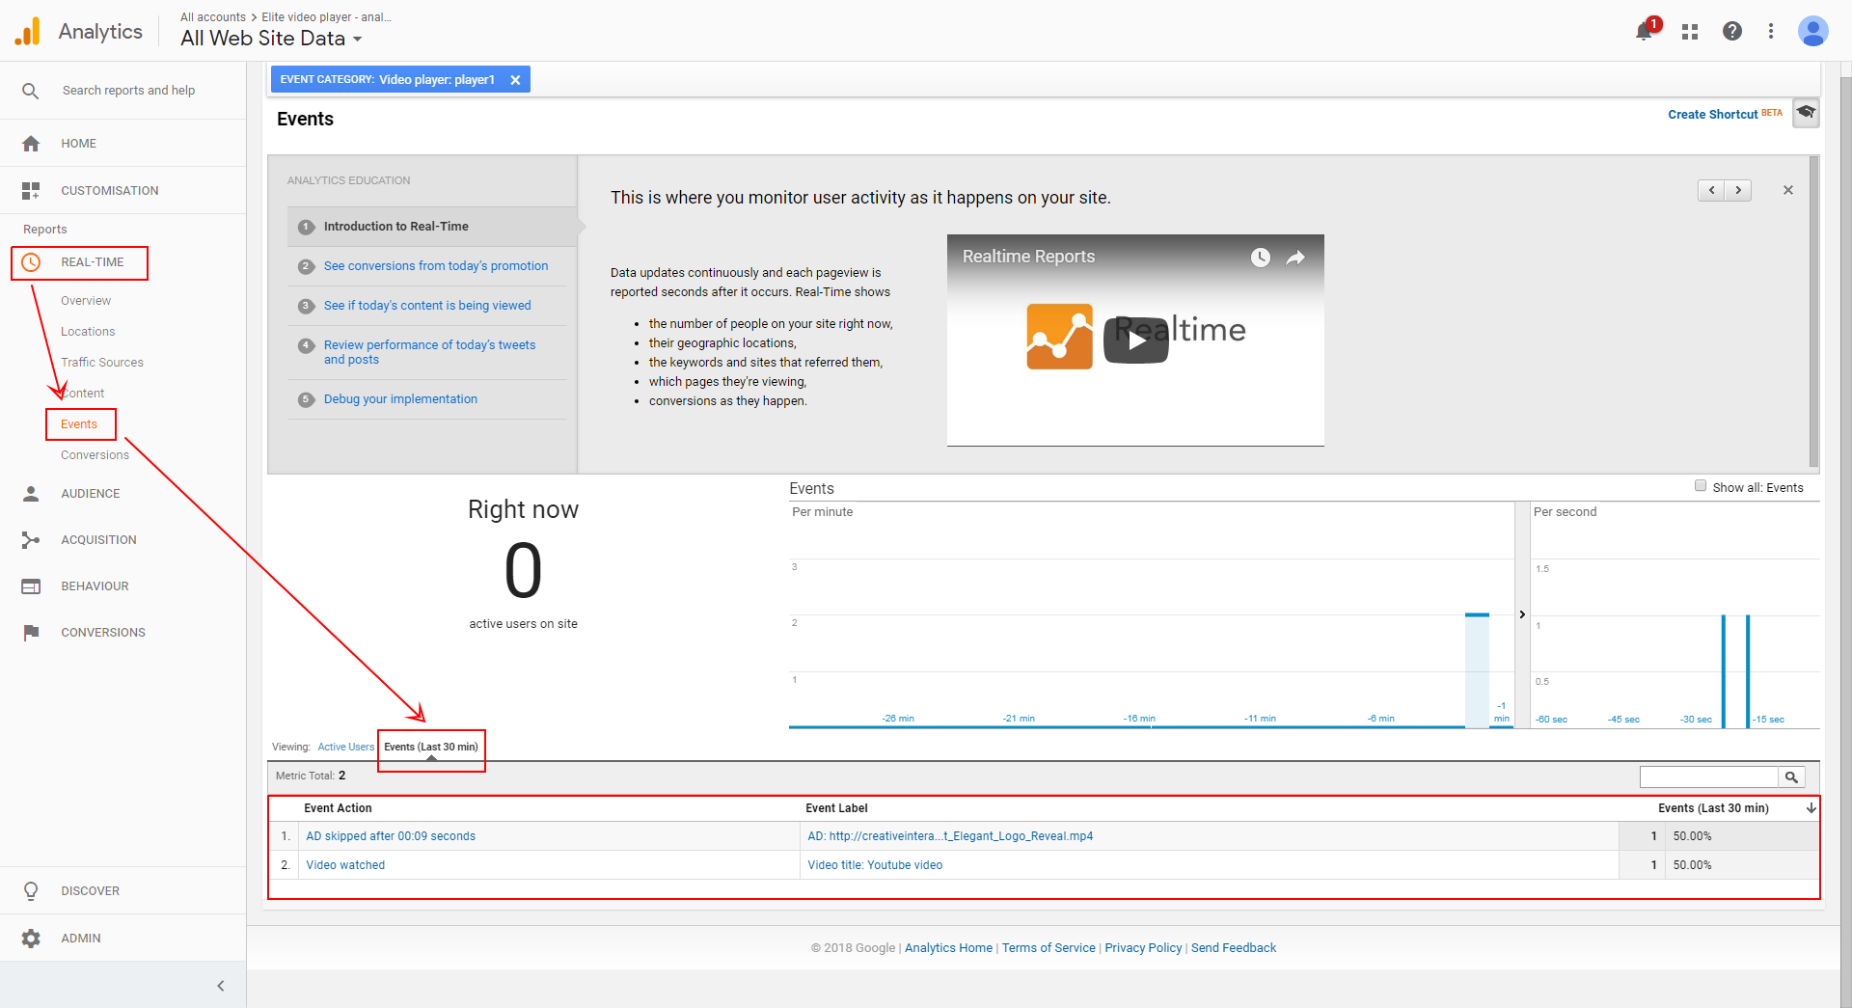Remove the Video player: player1 filter
The height and width of the screenshot is (1008, 1852).
[515, 80]
